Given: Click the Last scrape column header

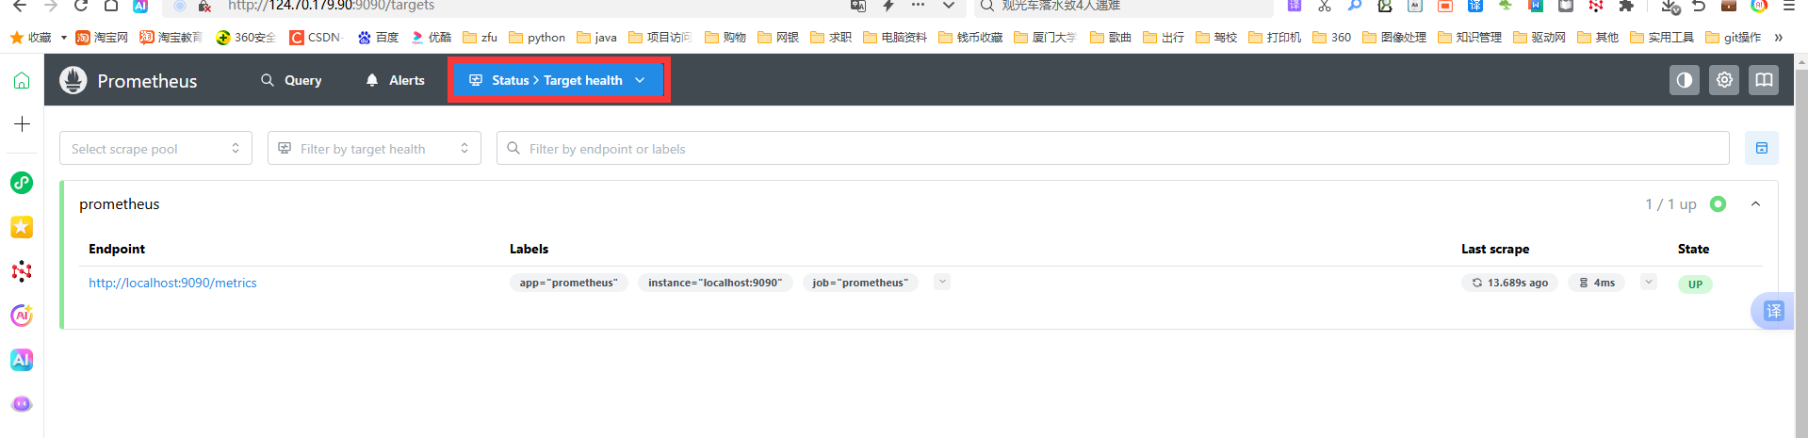Looking at the screenshot, I should (1495, 249).
